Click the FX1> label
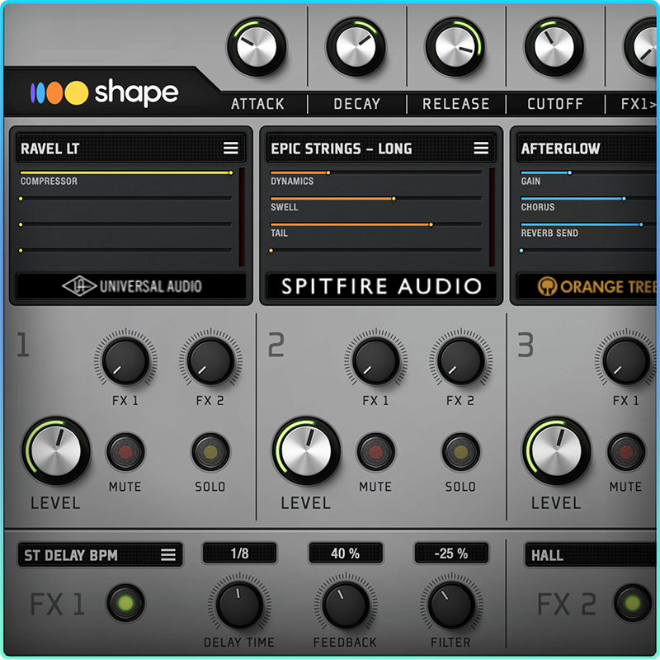Screen dimensions: 660x660 [639, 104]
